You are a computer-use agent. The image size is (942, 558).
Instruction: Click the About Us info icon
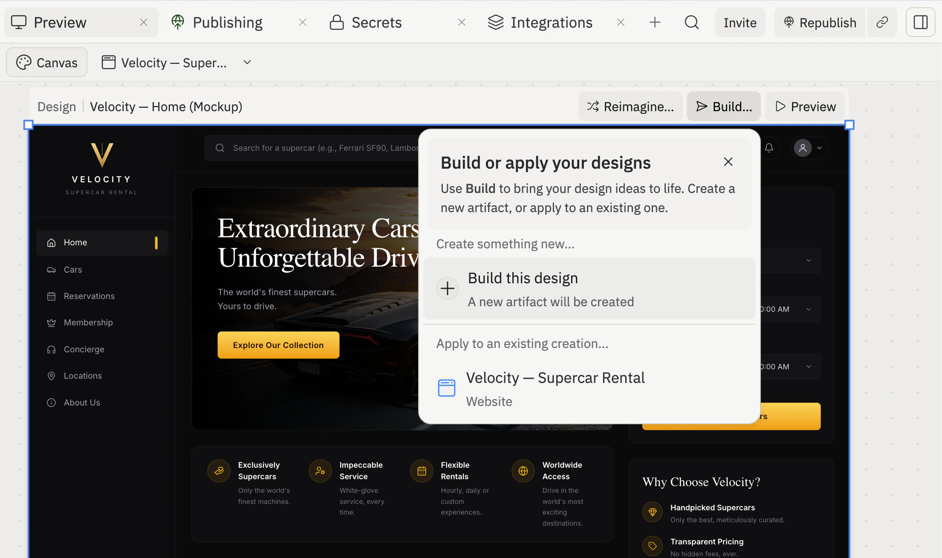tap(51, 403)
